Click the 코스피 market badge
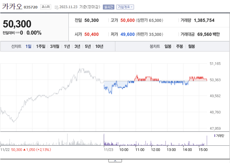Viewport: 230px width, 163px height. point(46,7)
